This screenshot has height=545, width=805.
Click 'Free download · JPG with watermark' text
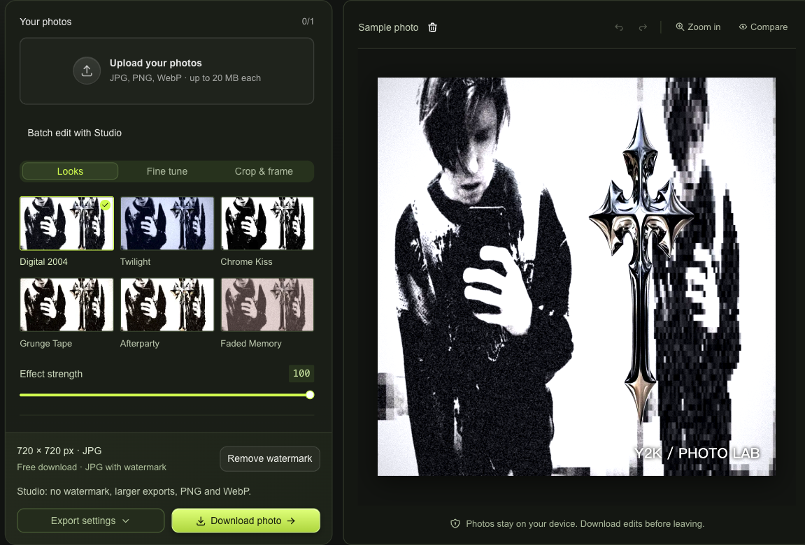pyautogui.click(x=92, y=467)
